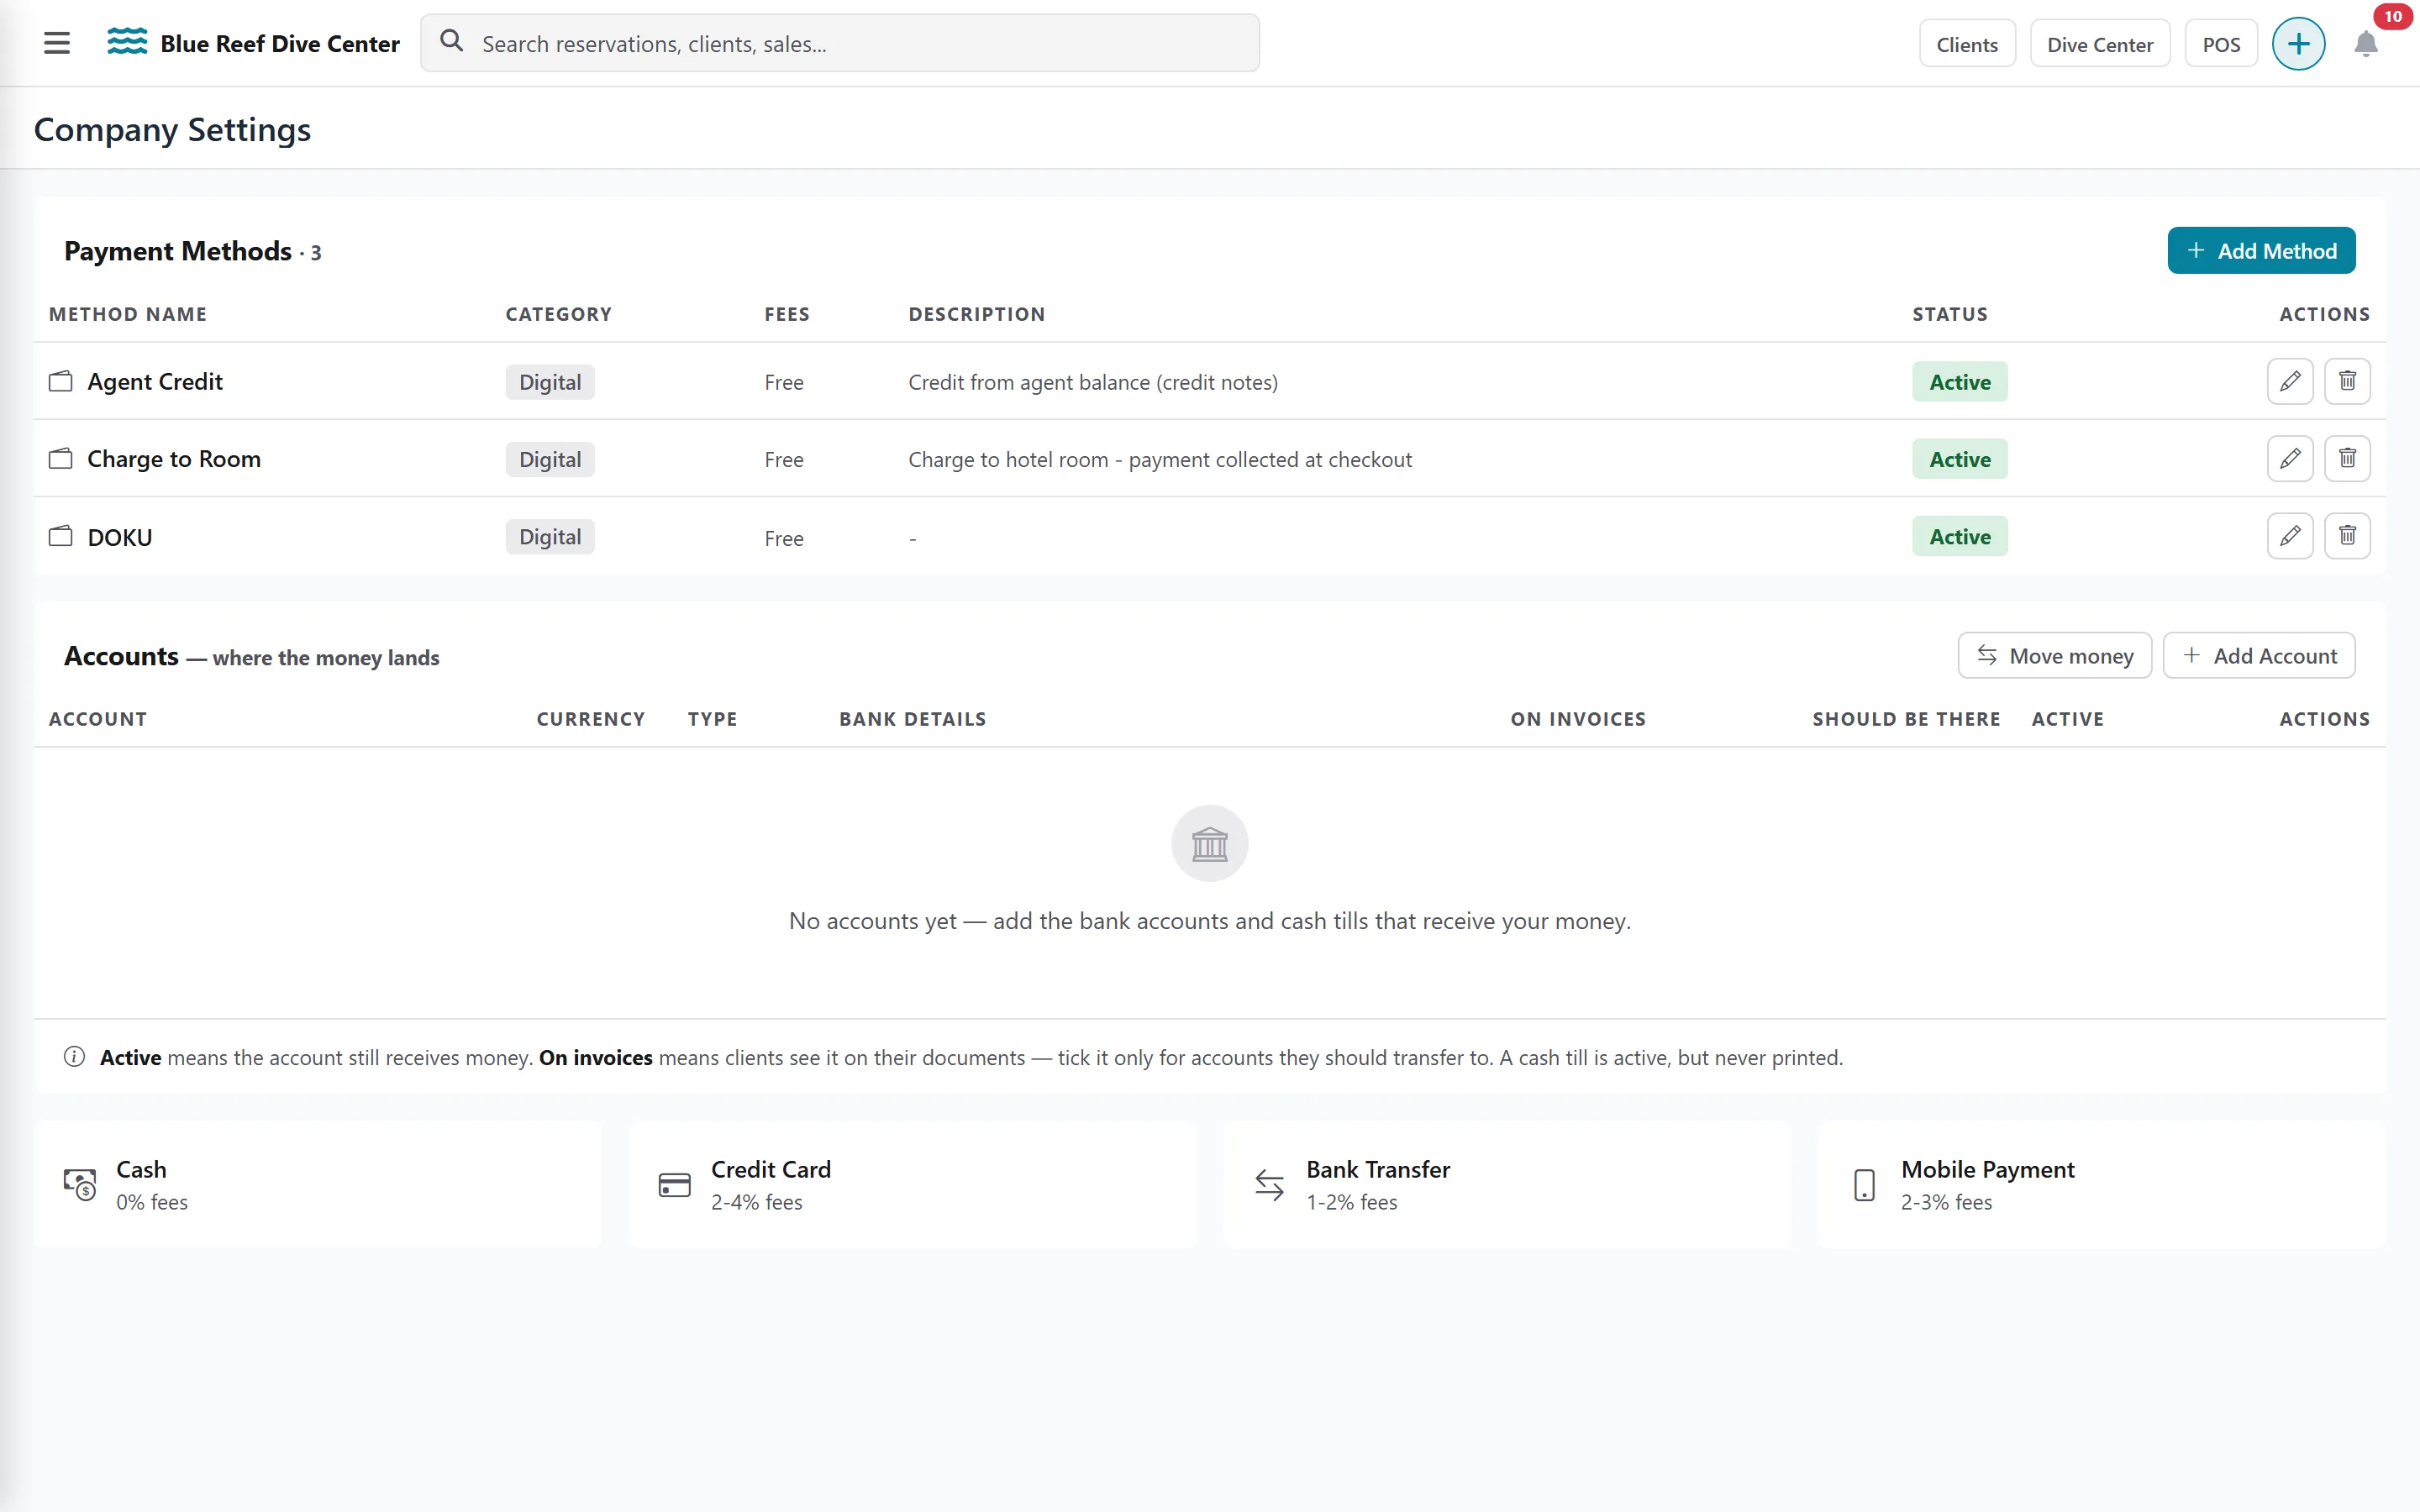Open the POS section
Screen dimensions: 2420x1512
(x=2221, y=44)
